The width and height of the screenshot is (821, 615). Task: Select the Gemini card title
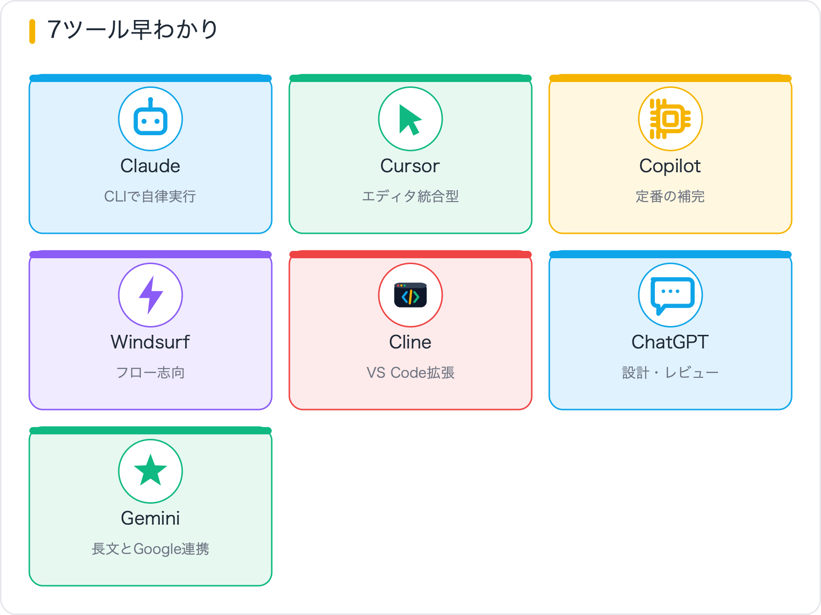151,518
